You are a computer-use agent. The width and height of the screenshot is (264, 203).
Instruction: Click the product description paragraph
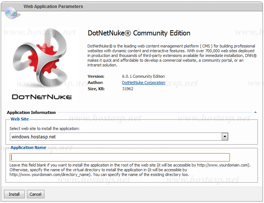[x=172, y=55]
